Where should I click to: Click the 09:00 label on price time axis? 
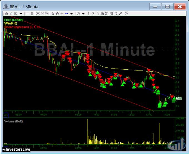pos(78,115)
